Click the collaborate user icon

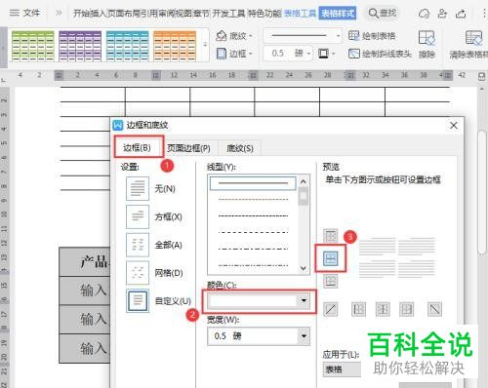pyautogui.click(x=442, y=14)
